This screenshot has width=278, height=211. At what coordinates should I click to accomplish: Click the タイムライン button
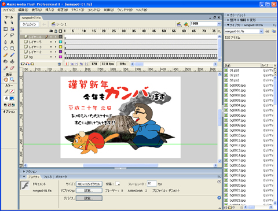point(30,24)
